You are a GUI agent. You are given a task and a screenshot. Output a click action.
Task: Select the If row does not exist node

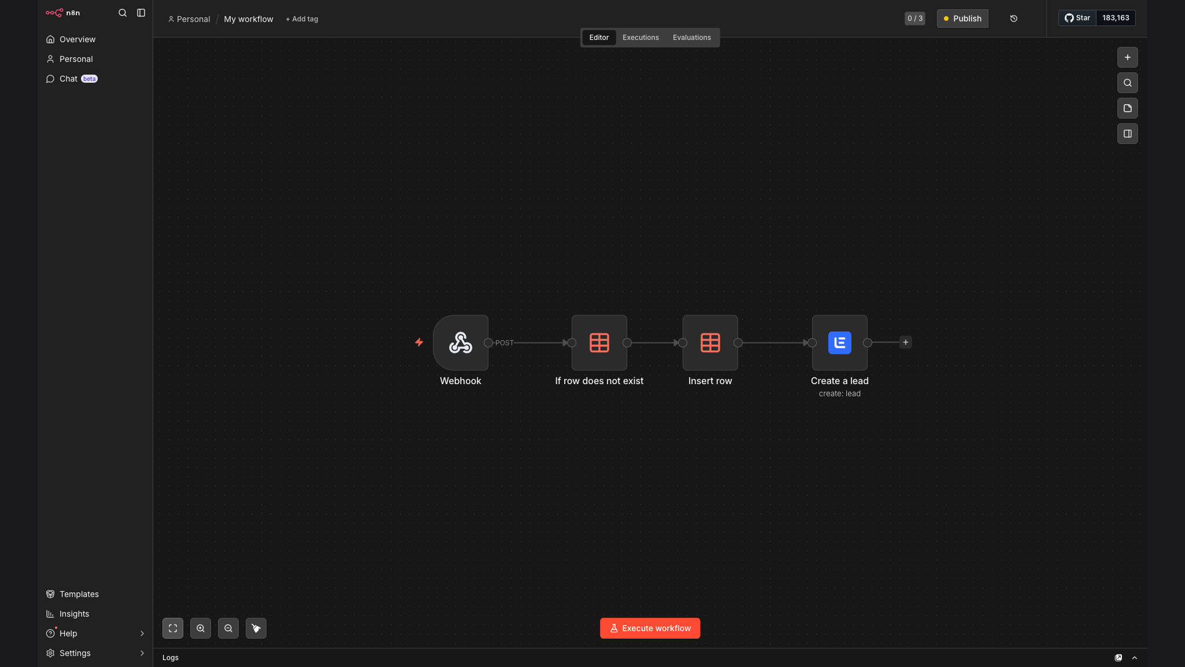(x=599, y=343)
